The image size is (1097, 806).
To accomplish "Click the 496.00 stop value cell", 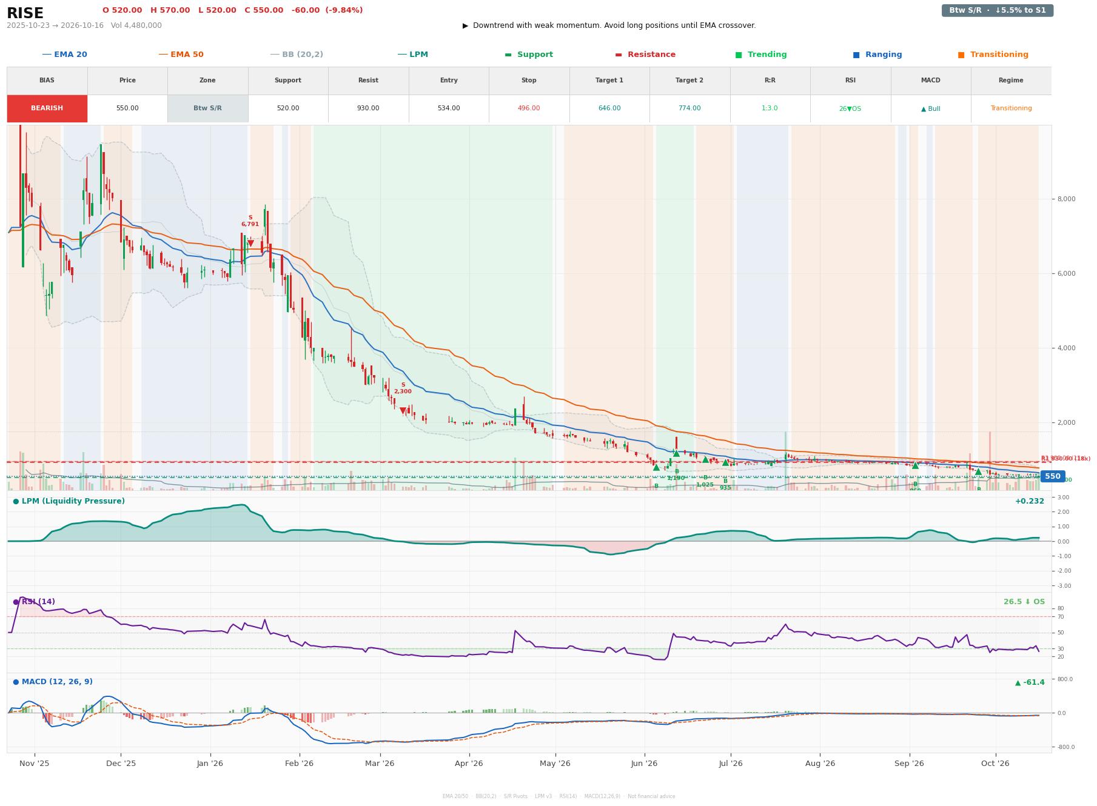I will click(529, 108).
